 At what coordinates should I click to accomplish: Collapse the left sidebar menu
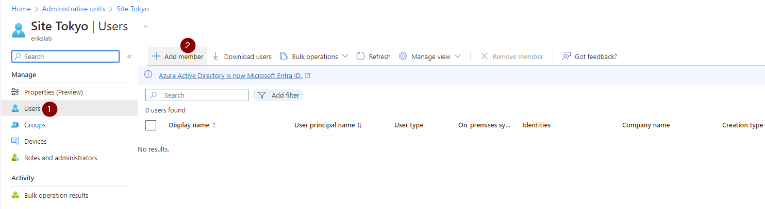tap(129, 56)
